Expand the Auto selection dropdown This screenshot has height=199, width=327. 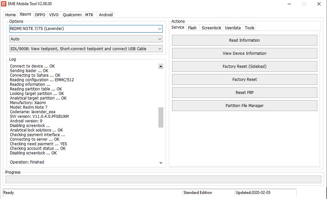(86, 39)
